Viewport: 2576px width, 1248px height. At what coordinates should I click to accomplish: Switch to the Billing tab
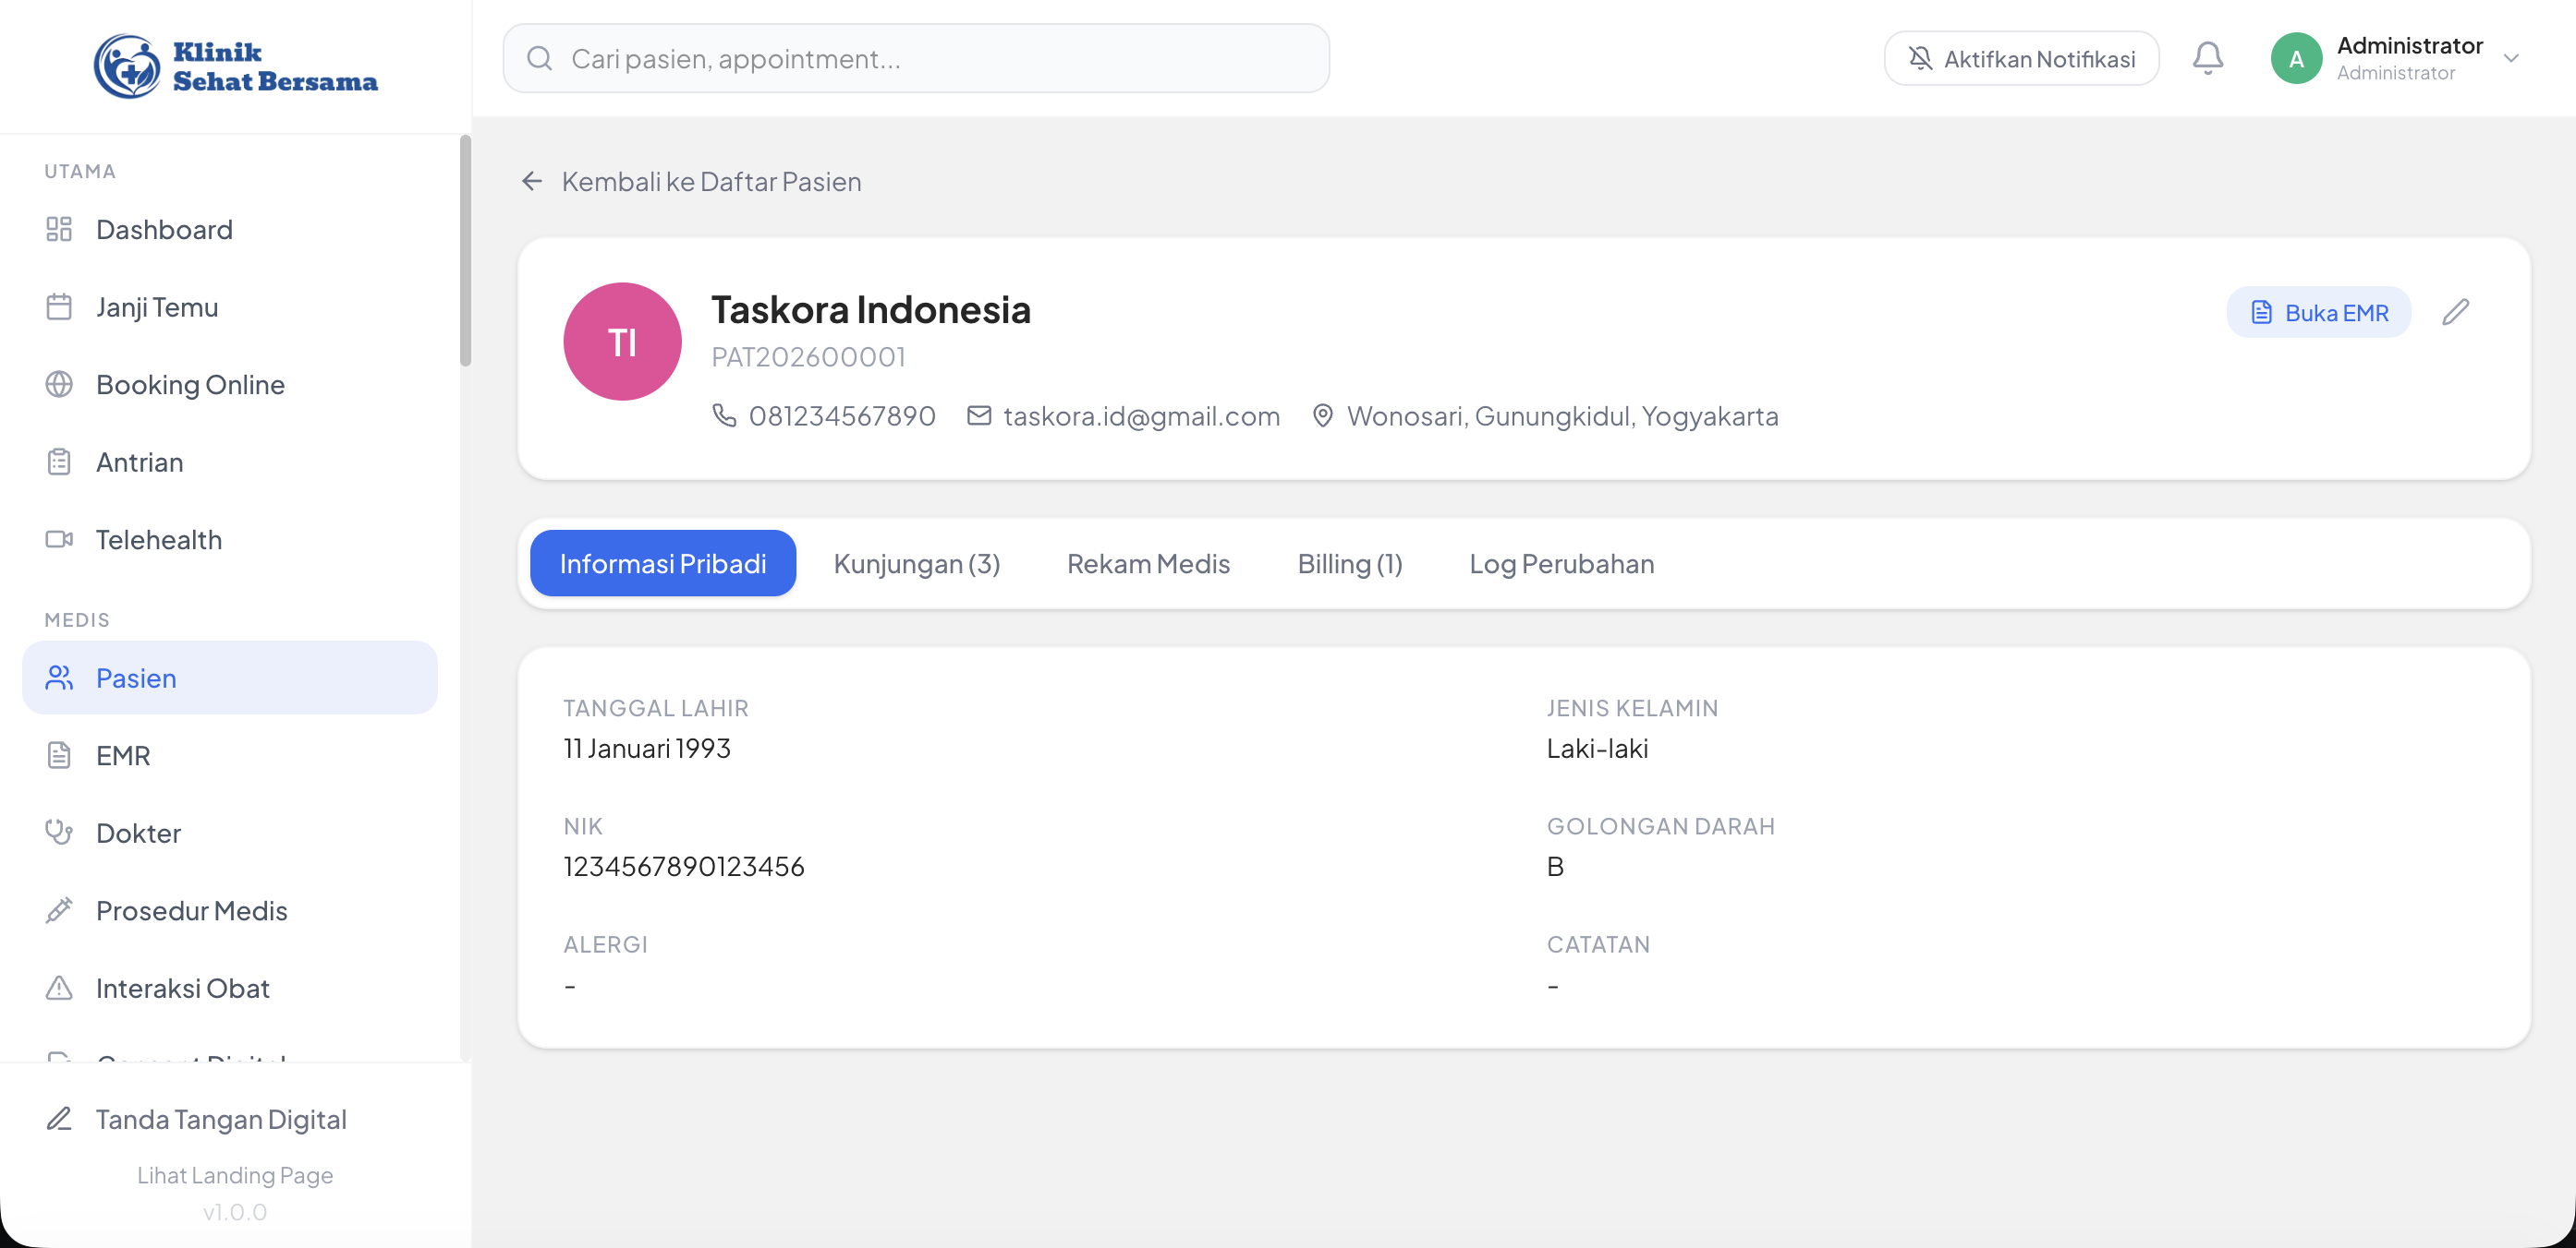(1350, 562)
